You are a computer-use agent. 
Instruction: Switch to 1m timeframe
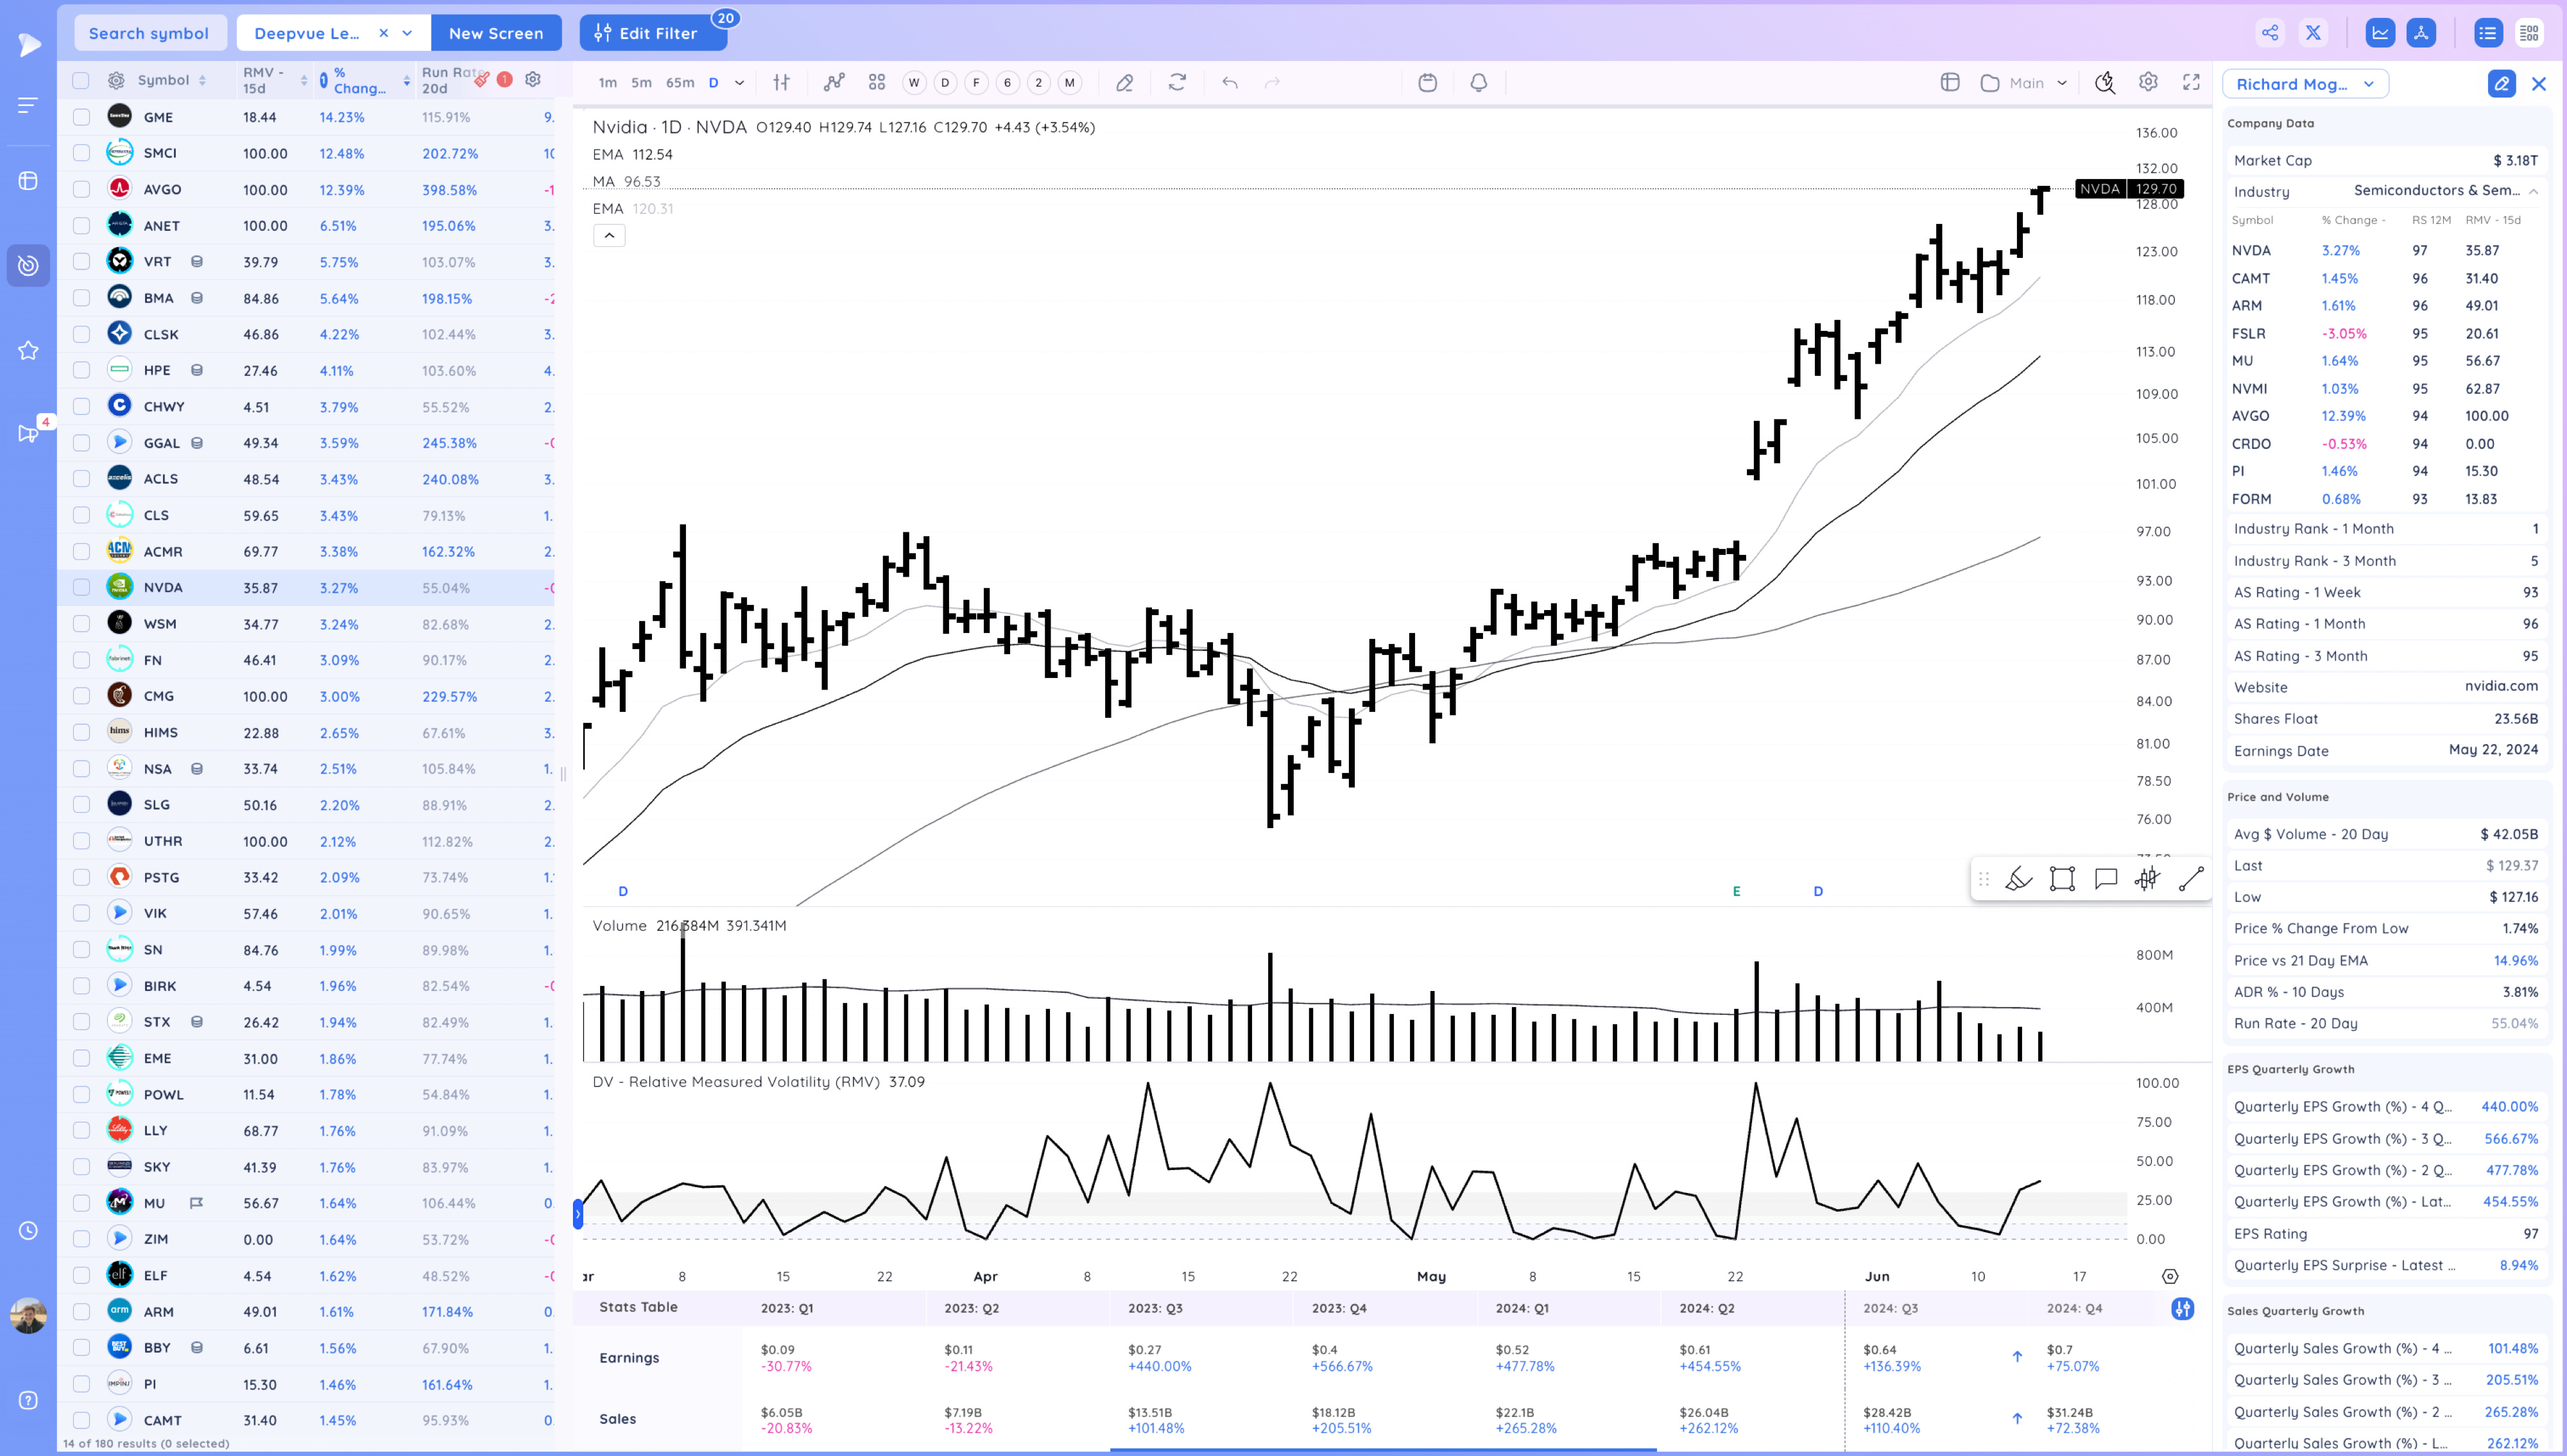[x=607, y=83]
